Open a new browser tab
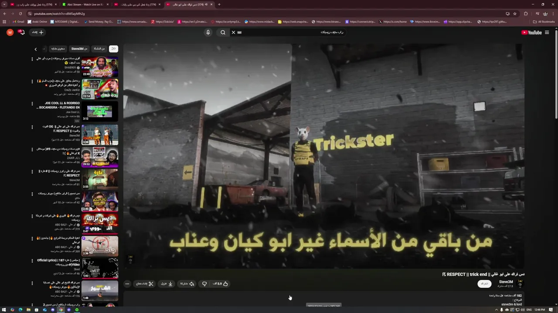Screen dimensions: 558x313 pos(219,4)
